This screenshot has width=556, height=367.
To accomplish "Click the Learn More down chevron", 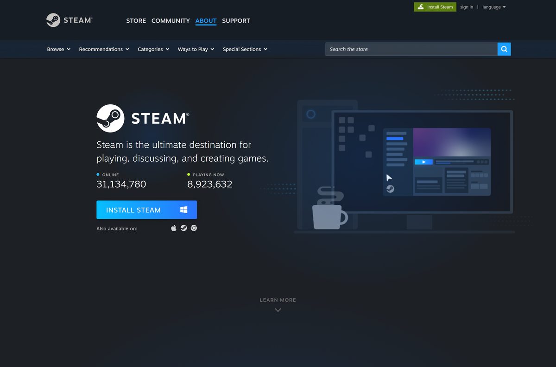I will pos(278,310).
